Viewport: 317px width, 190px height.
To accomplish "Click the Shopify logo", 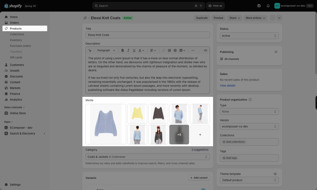I will [x=13, y=6].
